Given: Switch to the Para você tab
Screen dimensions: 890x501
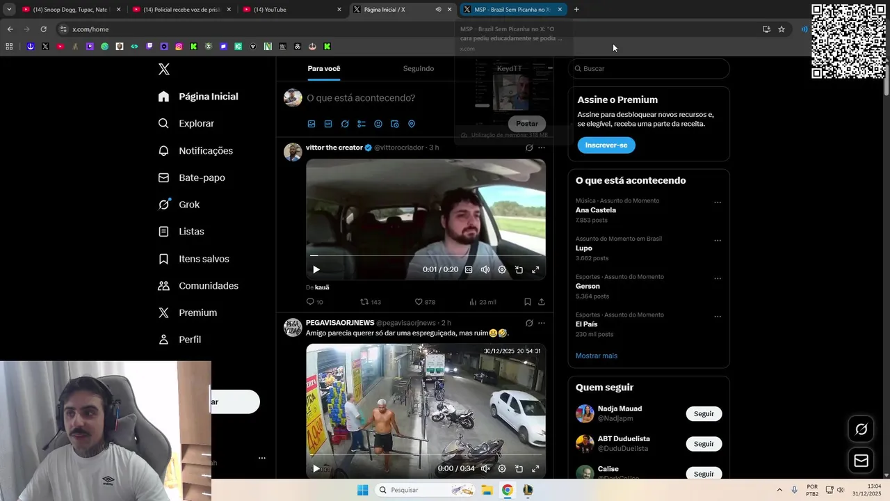Looking at the screenshot, I should click(x=324, y=69).
